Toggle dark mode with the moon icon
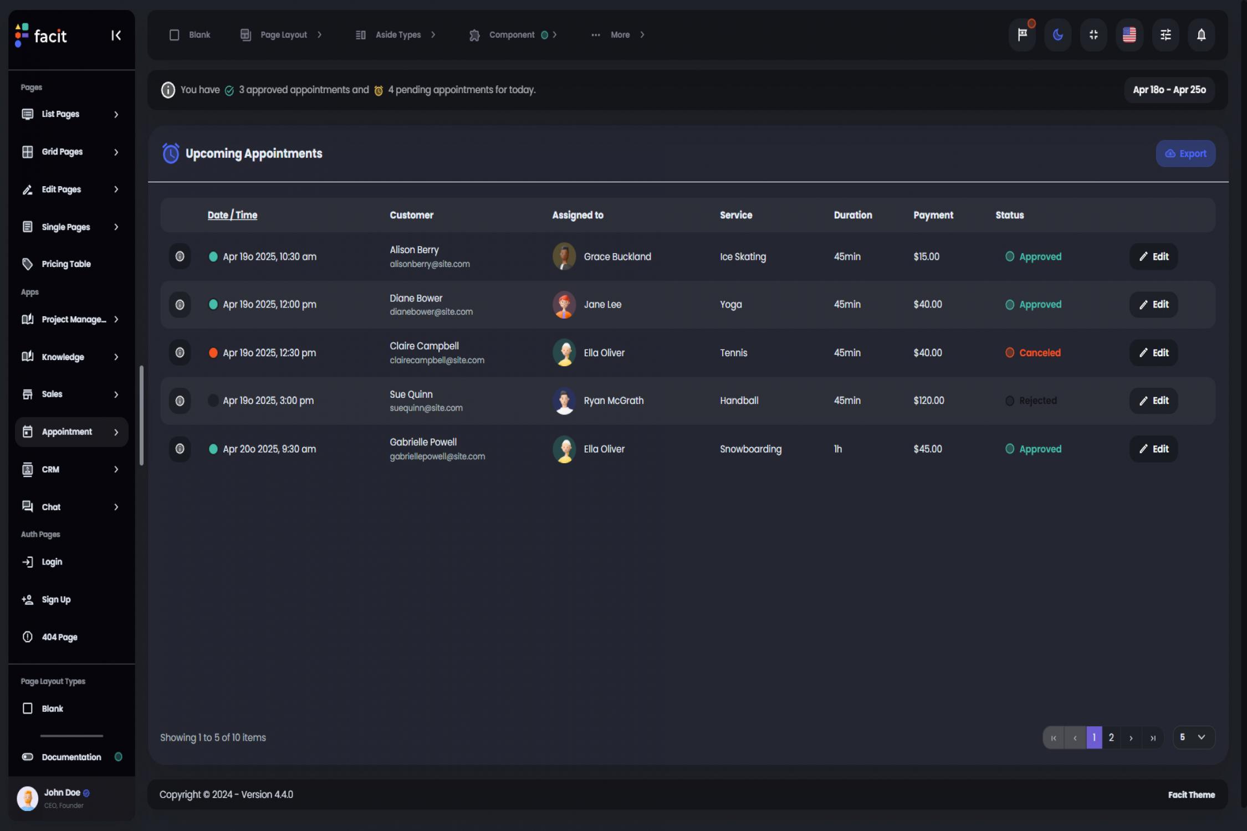Viewport: 1247px width, 831px height. coord(1057,34)
